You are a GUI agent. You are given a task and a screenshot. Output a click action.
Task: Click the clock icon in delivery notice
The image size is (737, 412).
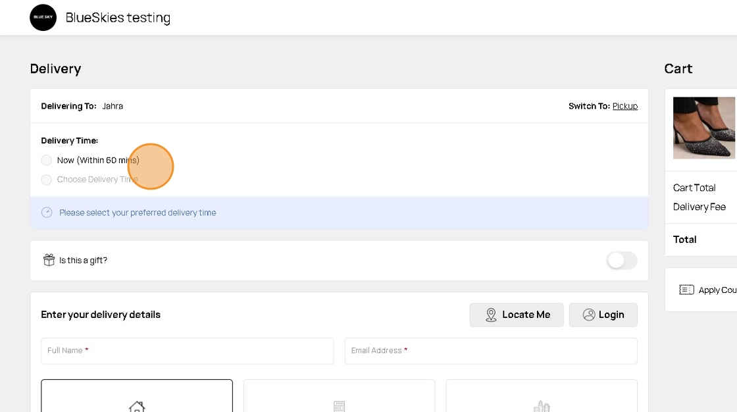coord(47,213)
